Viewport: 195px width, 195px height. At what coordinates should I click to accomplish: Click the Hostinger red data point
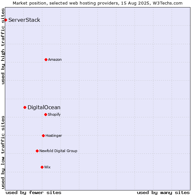[43, 136]
